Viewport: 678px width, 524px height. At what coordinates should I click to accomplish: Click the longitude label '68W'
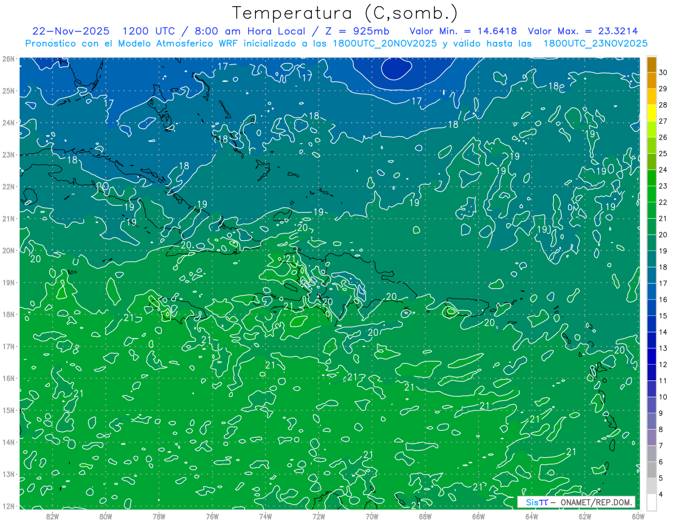pyautogui.click(x=425, y=516)
